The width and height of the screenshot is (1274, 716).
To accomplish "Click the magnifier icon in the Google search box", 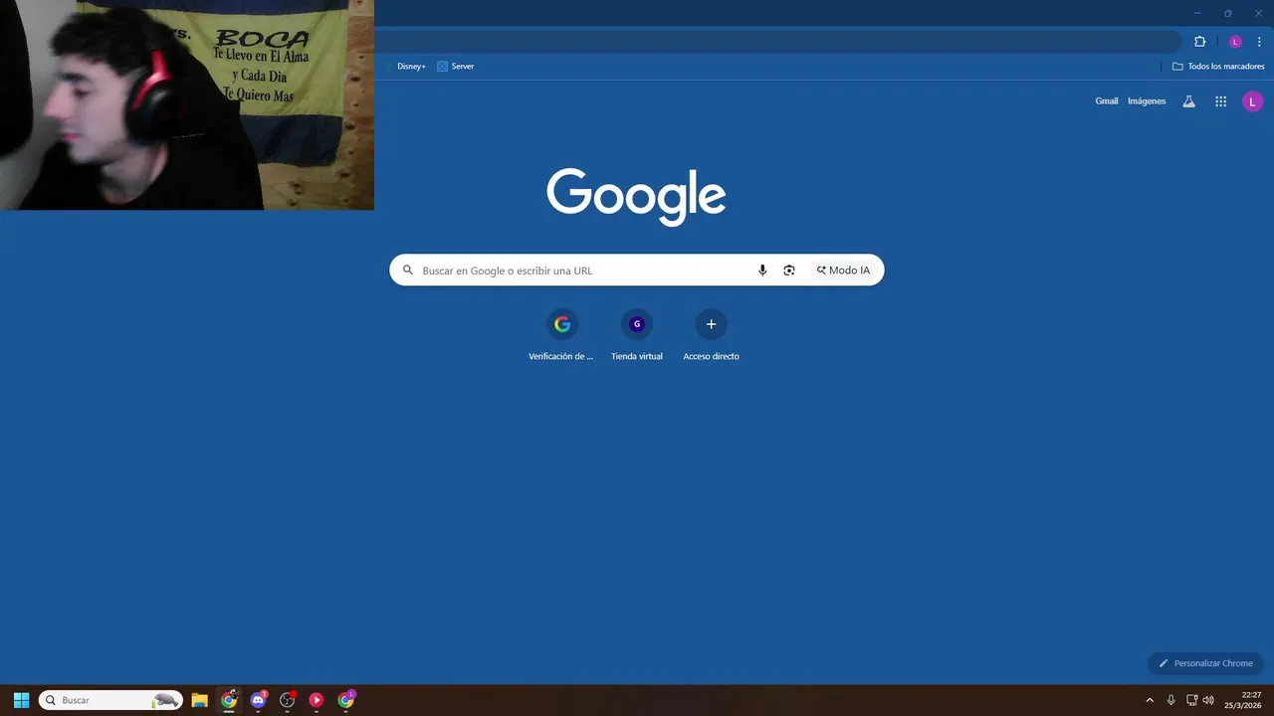I will 407,270.
